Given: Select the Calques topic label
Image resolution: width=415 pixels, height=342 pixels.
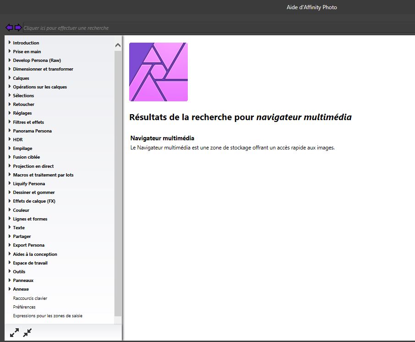Looking at the screenshot, I should 21,78.
